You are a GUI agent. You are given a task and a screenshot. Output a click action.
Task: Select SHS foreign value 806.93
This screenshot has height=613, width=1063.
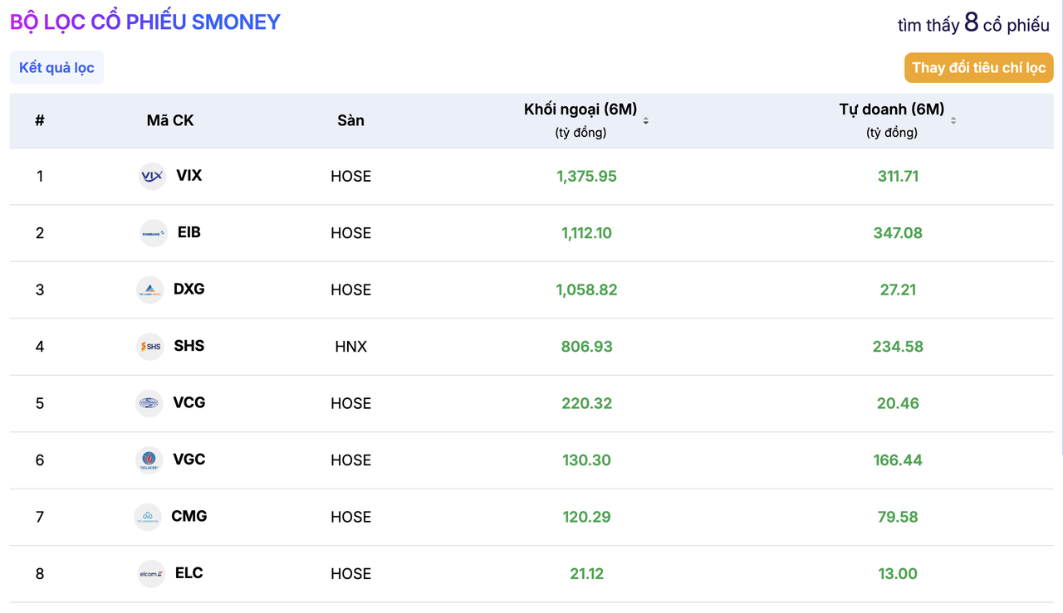(x=587, y=347)
